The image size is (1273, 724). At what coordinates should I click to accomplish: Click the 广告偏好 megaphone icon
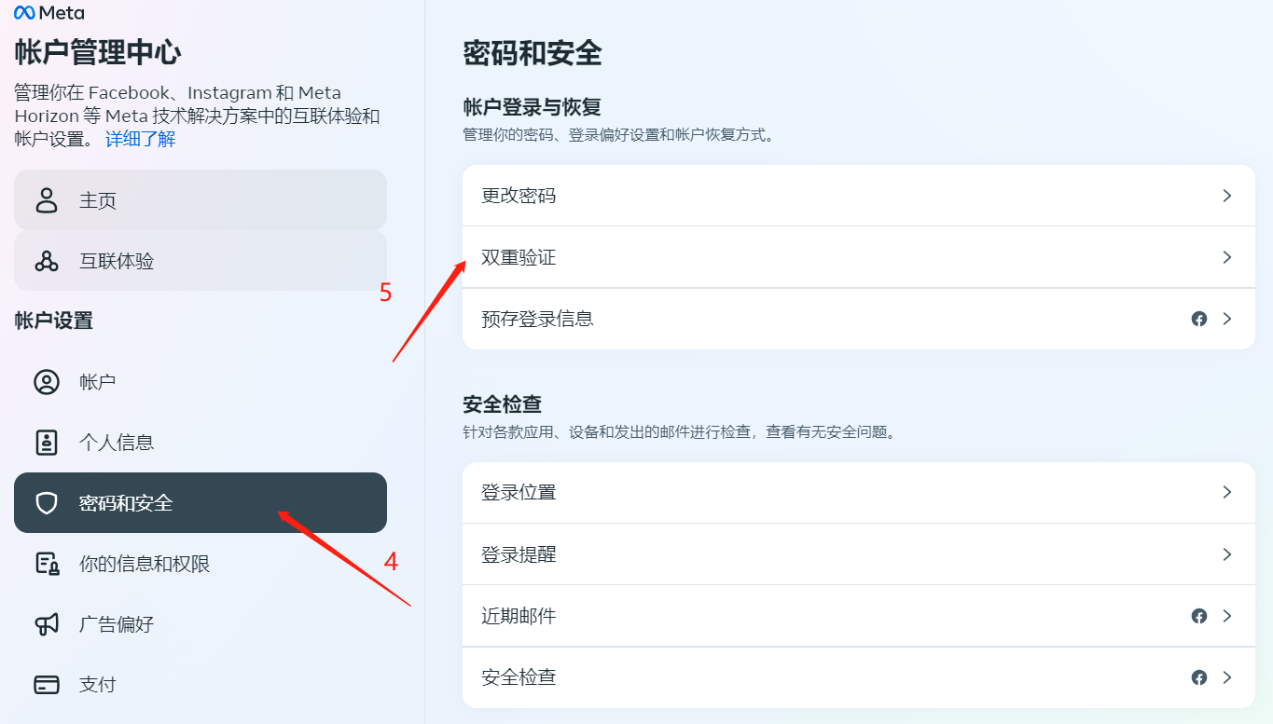tap(47, 624)
